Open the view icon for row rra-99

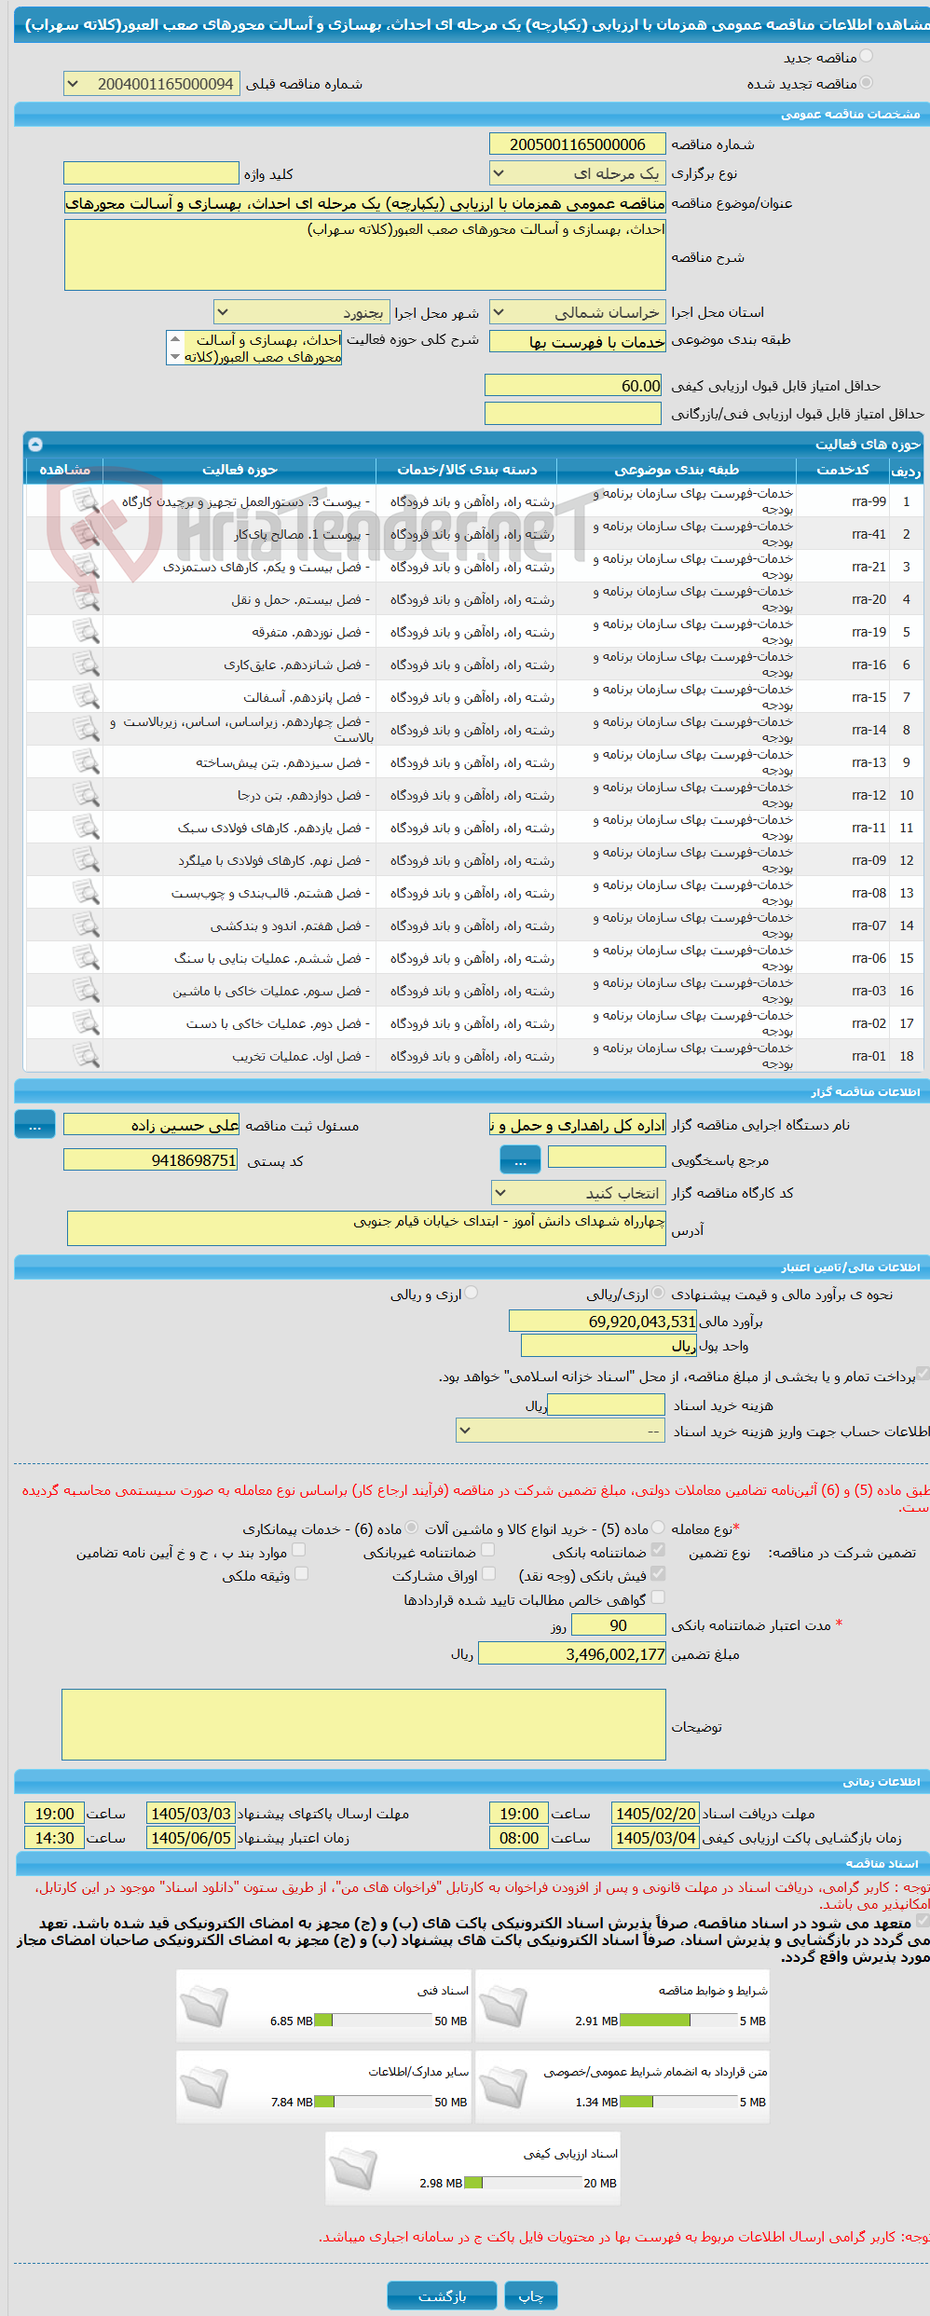(86, 500)
